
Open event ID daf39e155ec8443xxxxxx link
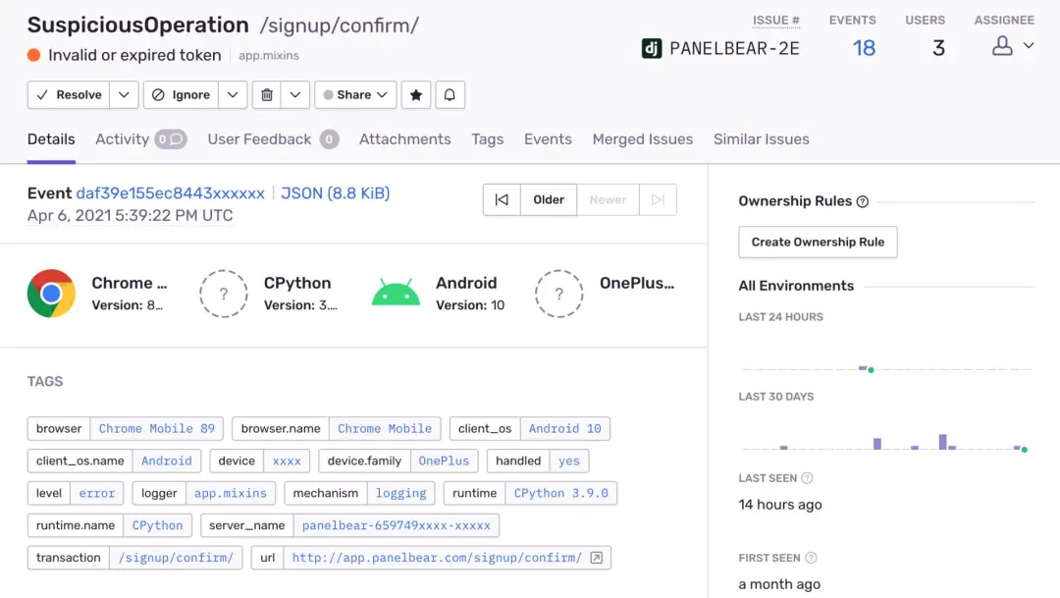pyautogui.click(x=171, y=193)
